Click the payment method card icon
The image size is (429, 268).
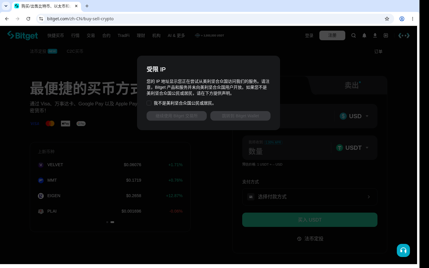tap(251, 197)
